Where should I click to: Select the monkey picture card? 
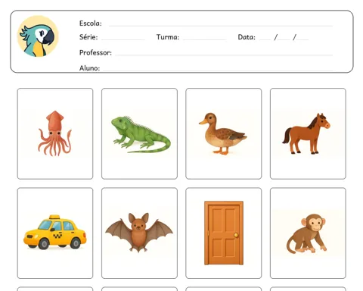tap(308, 233)
